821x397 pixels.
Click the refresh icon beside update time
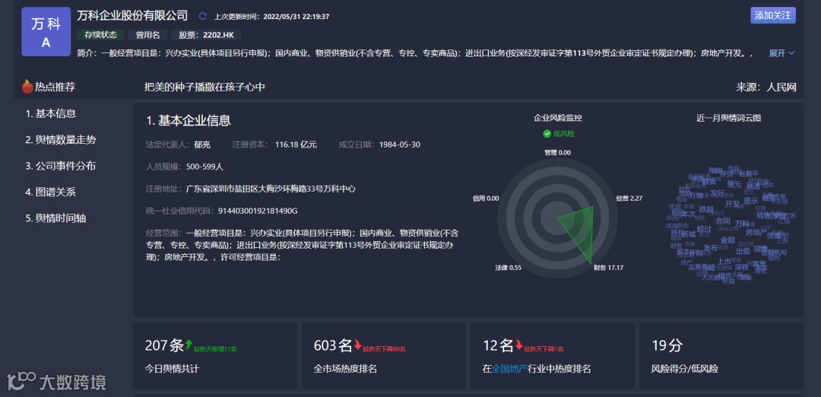(203, 16)
